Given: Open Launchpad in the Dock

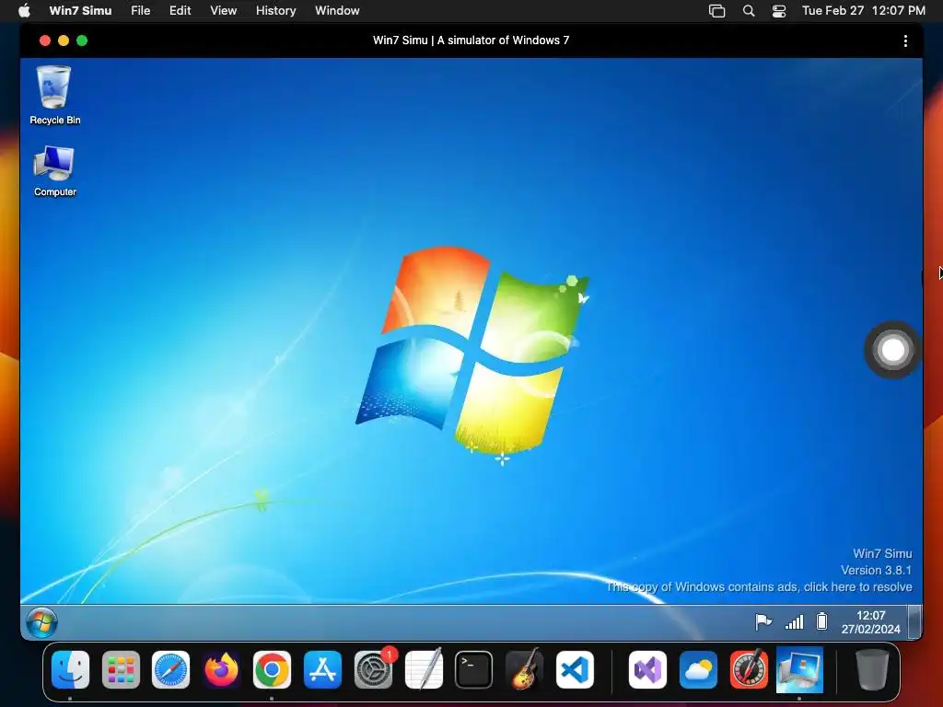Looking at the screenshot, I should [x=121, y=669].
